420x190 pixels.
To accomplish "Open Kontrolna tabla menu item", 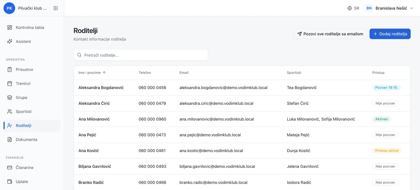I will (32, 27).
